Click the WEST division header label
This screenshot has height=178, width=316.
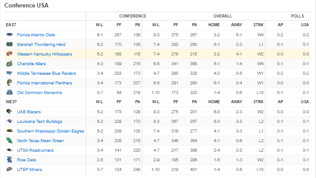[11, 102]
